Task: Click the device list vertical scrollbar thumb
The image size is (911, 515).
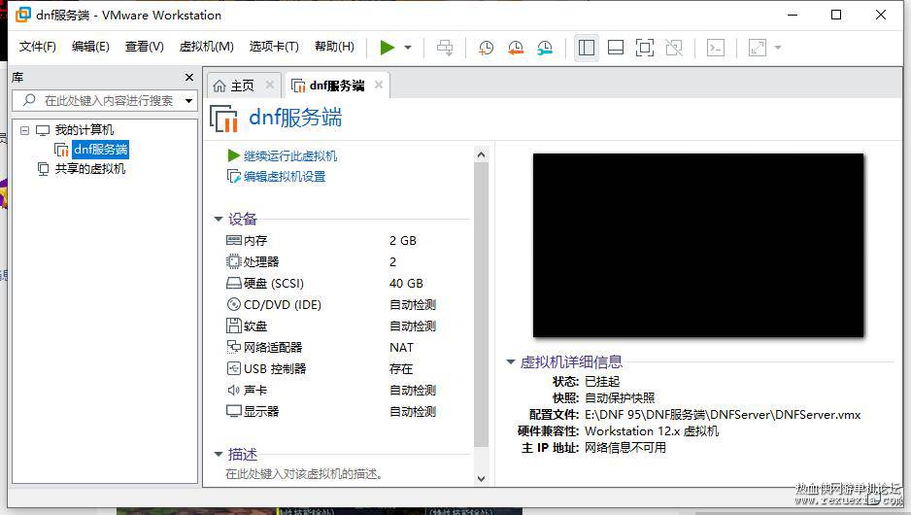Action: click(481, 304)
